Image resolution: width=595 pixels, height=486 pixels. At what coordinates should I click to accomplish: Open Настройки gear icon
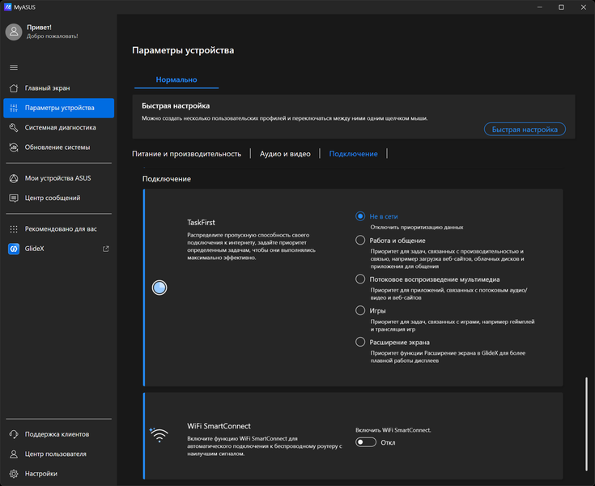14,473
